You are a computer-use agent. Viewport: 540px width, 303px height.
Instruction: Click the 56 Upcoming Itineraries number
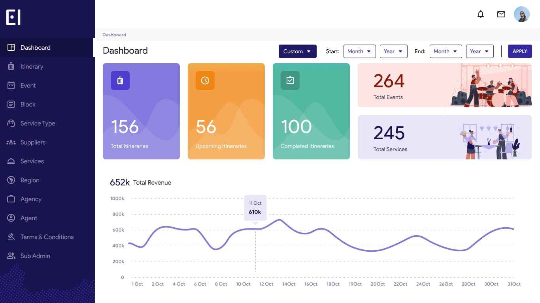[206, 127]
